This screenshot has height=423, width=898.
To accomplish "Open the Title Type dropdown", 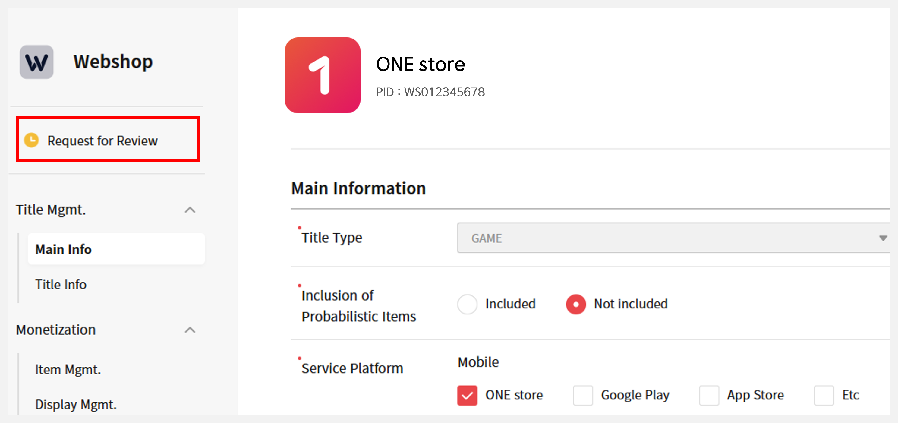I will click(673, 238).
